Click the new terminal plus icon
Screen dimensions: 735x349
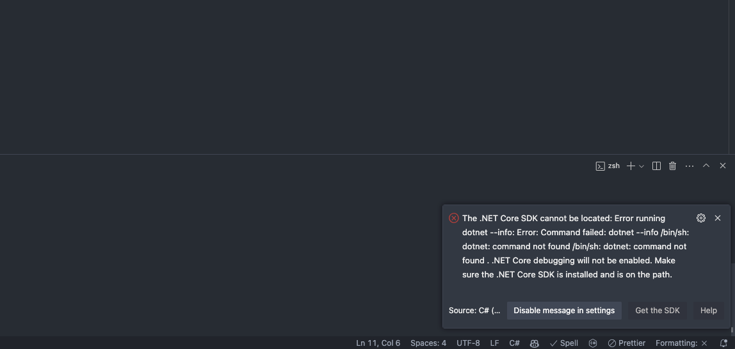[x=631, y=166]
